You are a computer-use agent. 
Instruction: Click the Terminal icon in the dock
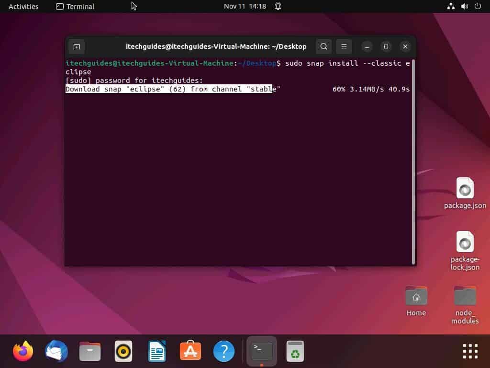pyautogui.click(x=262, y=351)
